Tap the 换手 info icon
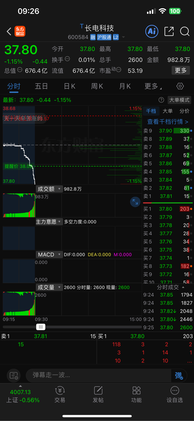The image size is (194, 421). (x=67, y=59)
